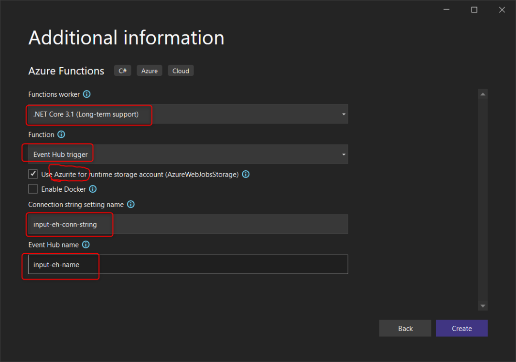Focus the Connection string setting name field
This screenshot has width=516, height=362.
click(x=188, y=224)
